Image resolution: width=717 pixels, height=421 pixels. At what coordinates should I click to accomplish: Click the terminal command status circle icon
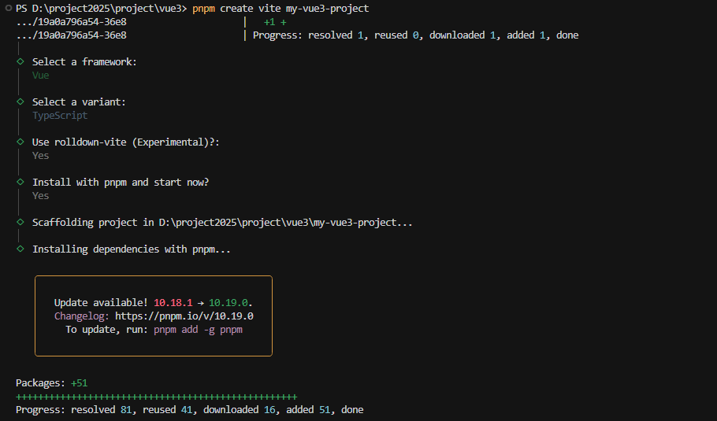coord(8,8)
